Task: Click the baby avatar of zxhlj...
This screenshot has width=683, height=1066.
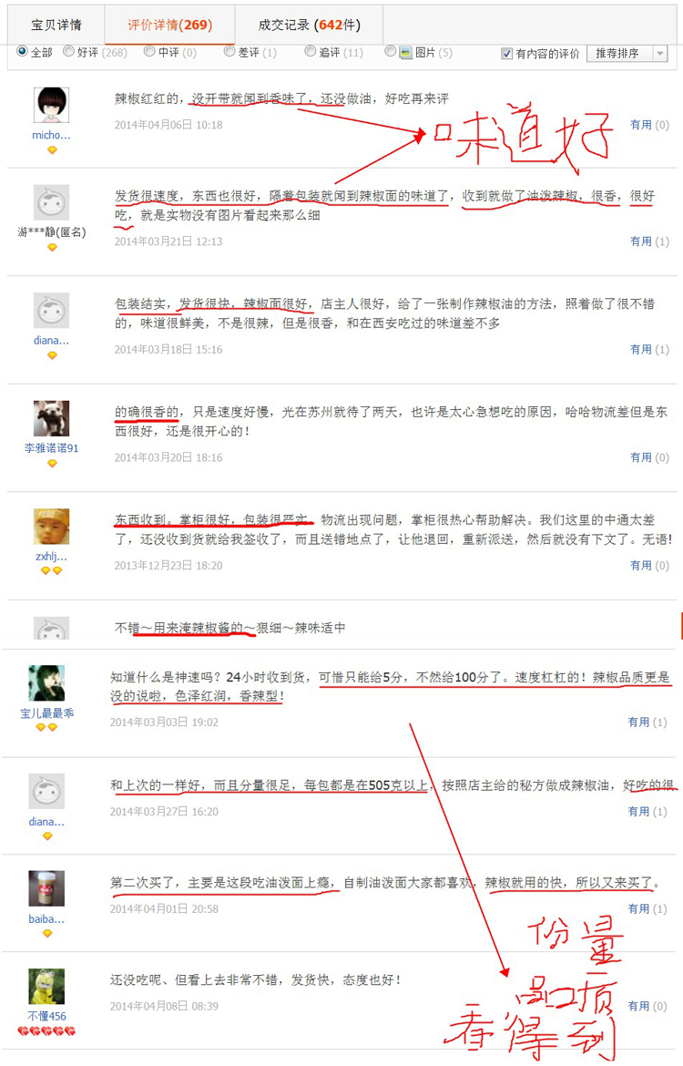Action: tap(52, 527)
